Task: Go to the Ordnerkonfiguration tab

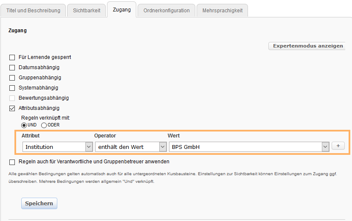Action: pyautogui.click(x=166, y=11)
